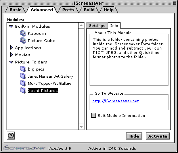Open help with the question mark icon
The image size is (178, 153).
(11, 136)
